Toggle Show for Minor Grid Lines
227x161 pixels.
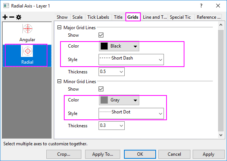coord(101,89)
